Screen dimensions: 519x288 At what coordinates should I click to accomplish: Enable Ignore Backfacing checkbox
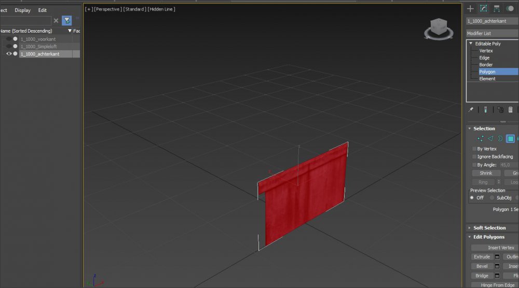474,156
